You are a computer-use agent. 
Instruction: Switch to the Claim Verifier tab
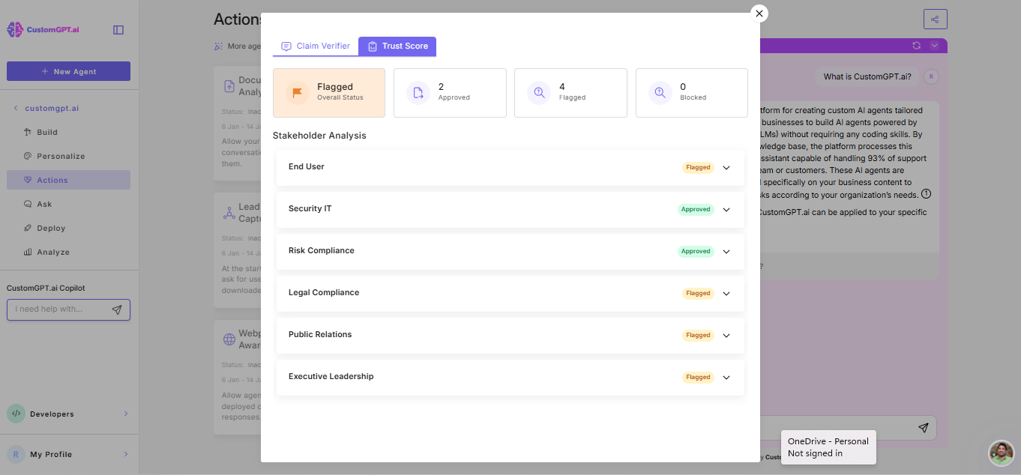click(315, 46)
